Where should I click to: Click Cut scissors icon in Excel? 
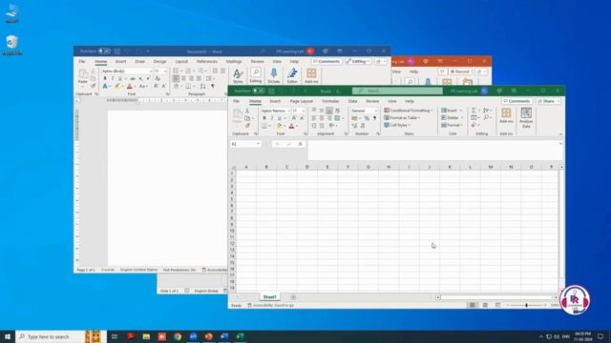247,111
